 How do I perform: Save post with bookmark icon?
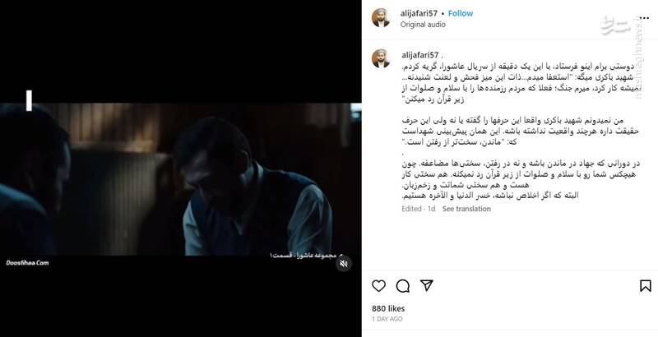[646, 286]
